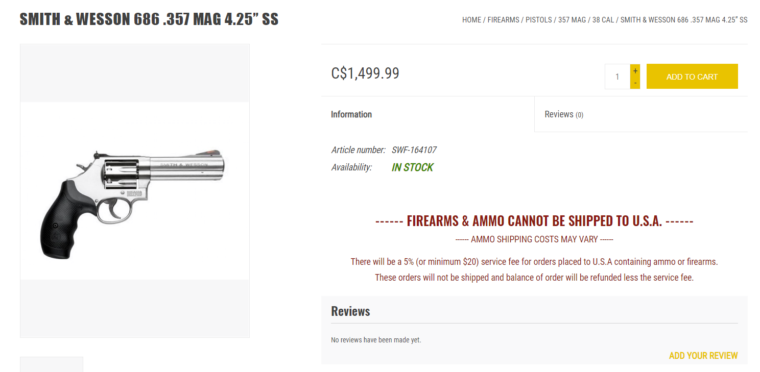Click the final product name breadcrumb
This screenshot has height=372, width=760.
[x=683, y=20]
